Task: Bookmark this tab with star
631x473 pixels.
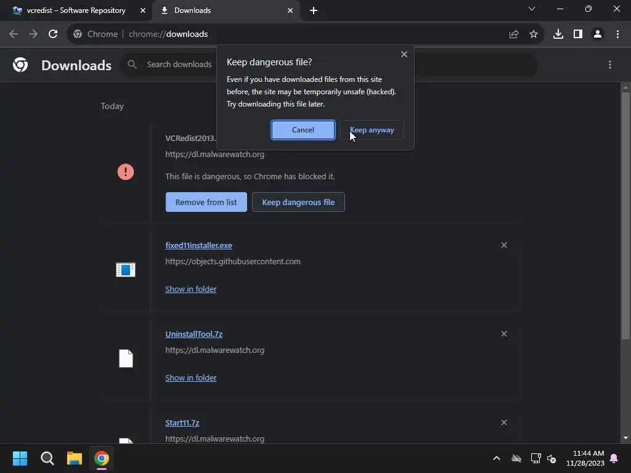Action: tap(534, 34)
